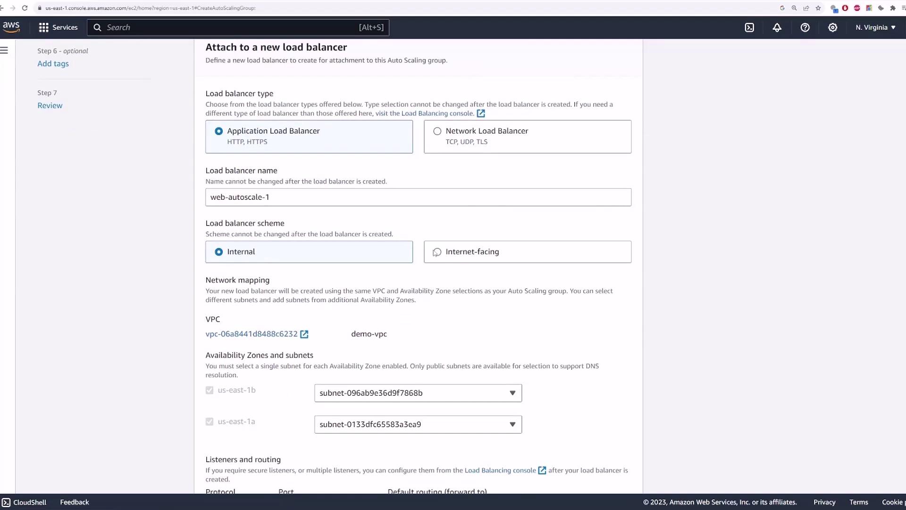906x510 pixels.
Task: Select Network Load Balancer option
Action: pos(437,131)
